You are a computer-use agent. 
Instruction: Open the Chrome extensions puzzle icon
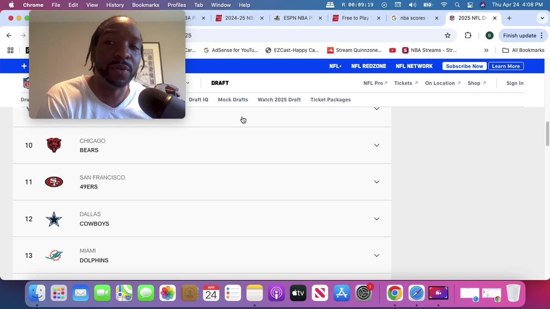(468, 35)
